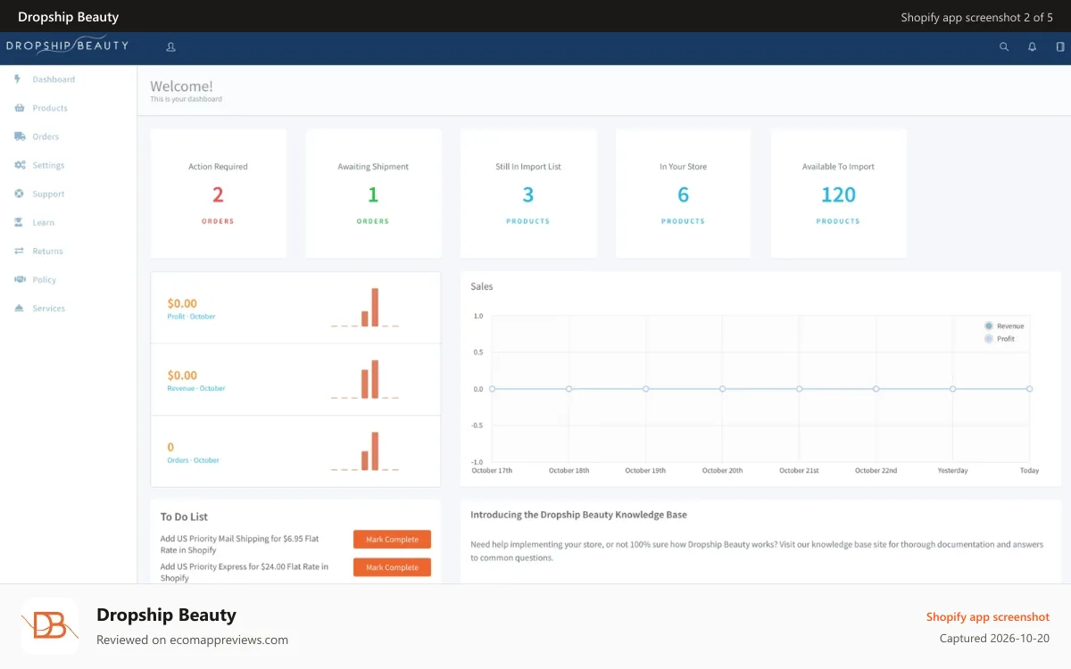The image size is (1071, 669).
Task: Click the October 17th chart data point
Action: (x=492, y=389)
